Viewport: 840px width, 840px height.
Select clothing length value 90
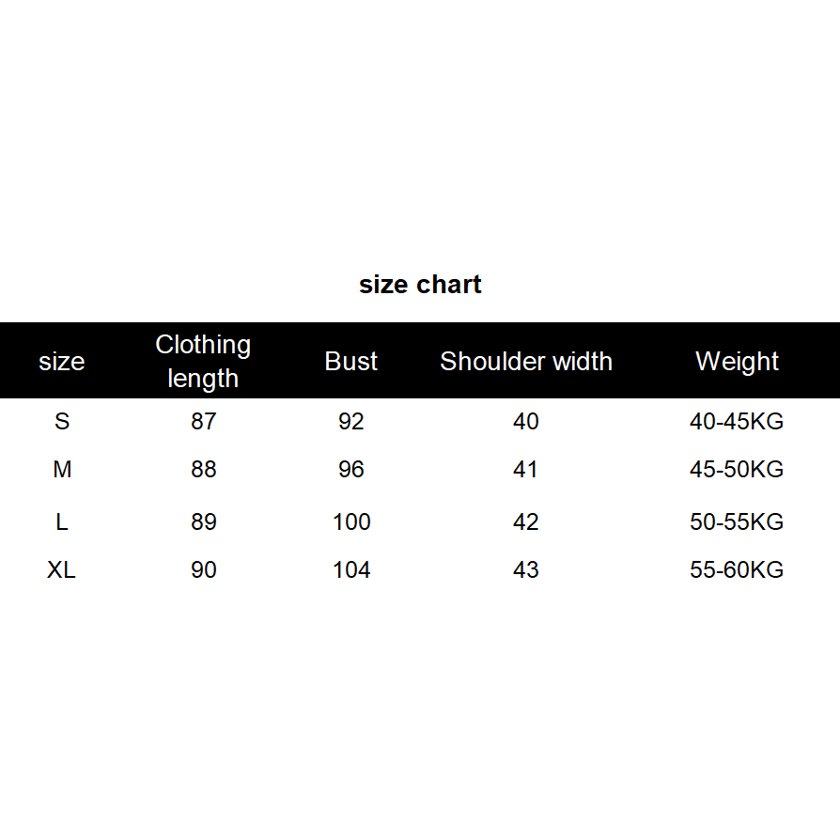click(203, 569)
